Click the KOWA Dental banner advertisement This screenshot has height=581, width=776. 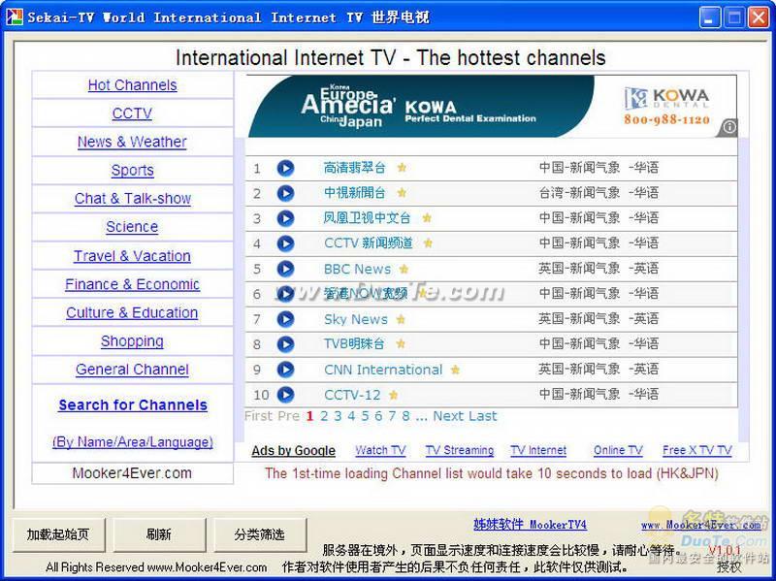coord(491,106)
